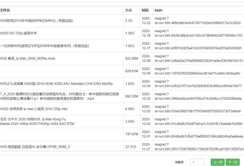Viewport: 244px width, 166px height.
Task: Select file name 叶问2.宗师传奇.ip.man.2
Action: click(x=34, y=109)
